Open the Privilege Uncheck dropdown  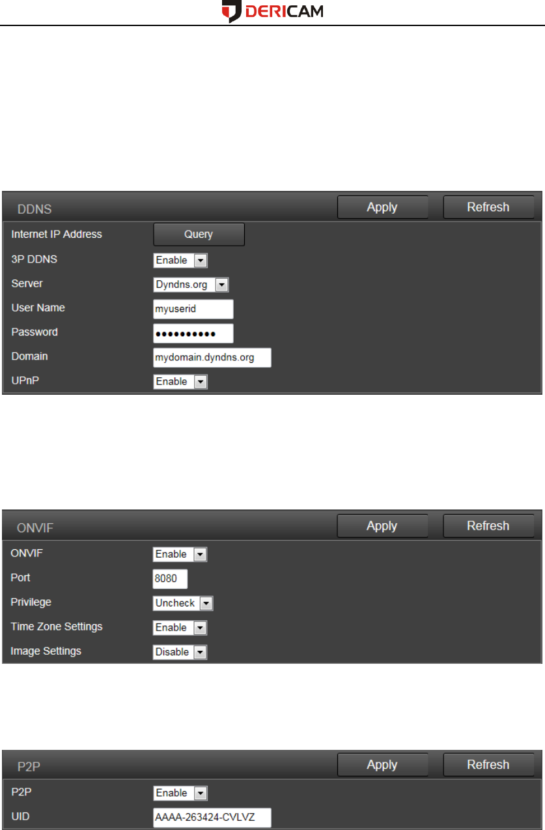tap(183, 603)
